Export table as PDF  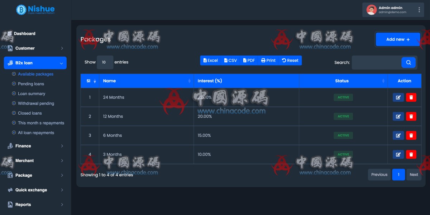[x=249, y=61]
